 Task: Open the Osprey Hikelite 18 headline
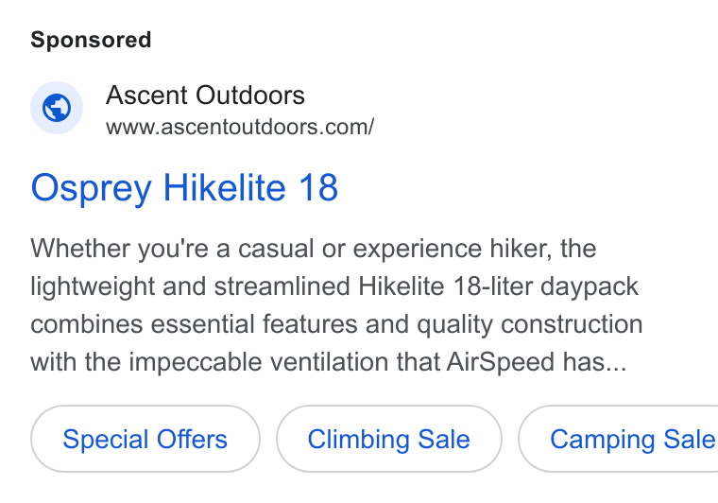(184, 188)
